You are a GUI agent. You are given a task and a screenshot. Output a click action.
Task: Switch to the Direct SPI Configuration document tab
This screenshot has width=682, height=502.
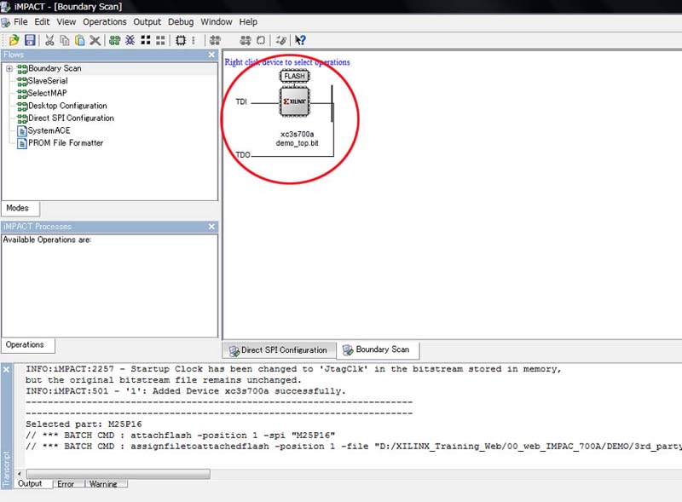pyautogui.click(x=280, y=350)
